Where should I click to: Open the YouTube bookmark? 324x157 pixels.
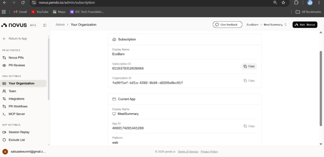pyautogui.click(x=40, y=12)
